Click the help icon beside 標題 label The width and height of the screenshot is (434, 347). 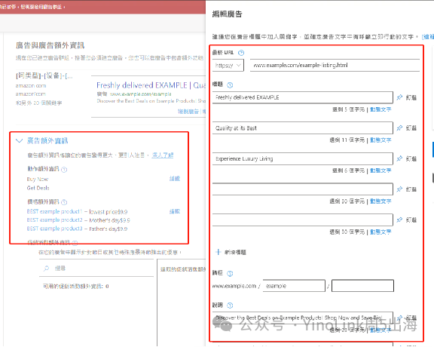click(230, 85)
